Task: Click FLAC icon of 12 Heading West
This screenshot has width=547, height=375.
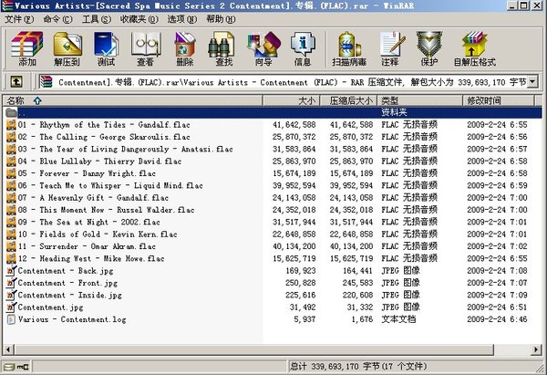Action: pos(11,258)
